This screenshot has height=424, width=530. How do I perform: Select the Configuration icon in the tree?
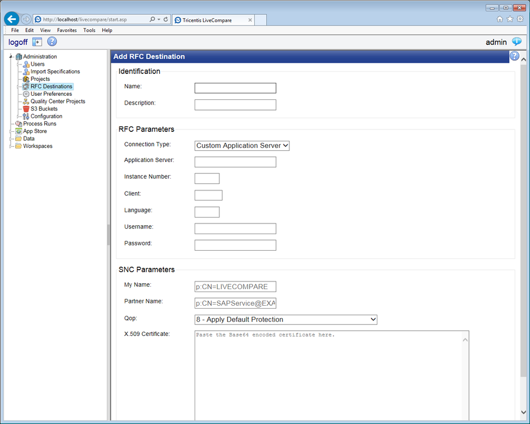(27, 116)
